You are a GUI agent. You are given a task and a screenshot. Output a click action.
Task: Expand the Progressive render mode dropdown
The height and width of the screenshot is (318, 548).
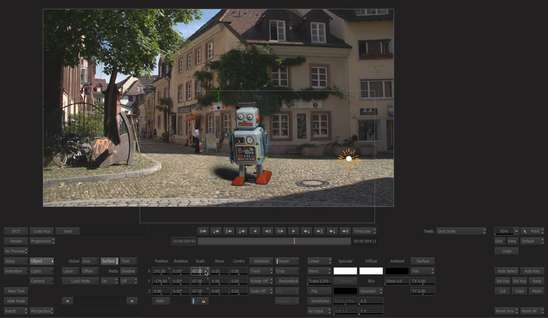tap(42, 241)
